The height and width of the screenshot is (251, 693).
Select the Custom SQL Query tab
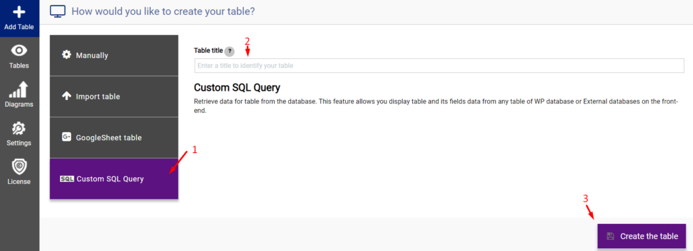click(114, 179)
